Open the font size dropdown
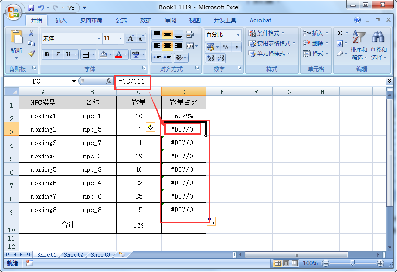 coord(120,39)
